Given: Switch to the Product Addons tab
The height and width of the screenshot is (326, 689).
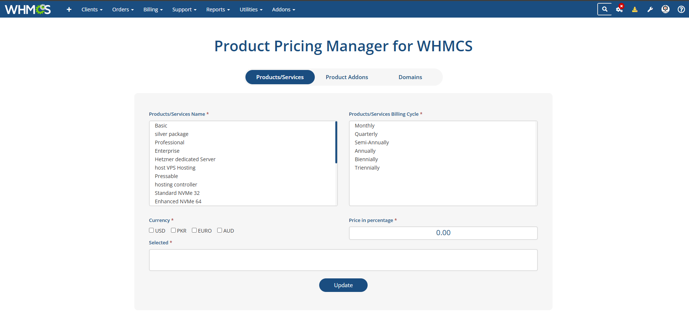Looking at the screenshot, I should (x=347, y=77).
